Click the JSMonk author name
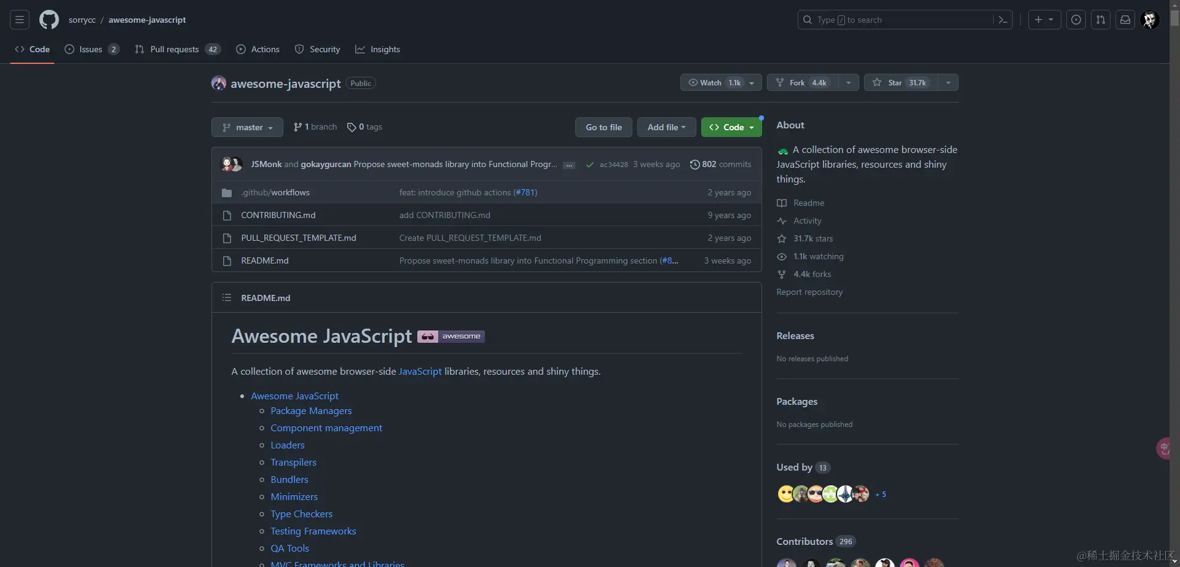The height and width of the screenshot is (567, 1180). click(266, 164)
